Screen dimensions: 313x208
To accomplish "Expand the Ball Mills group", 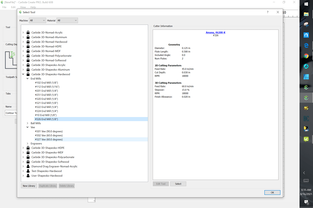I will 28,123.
